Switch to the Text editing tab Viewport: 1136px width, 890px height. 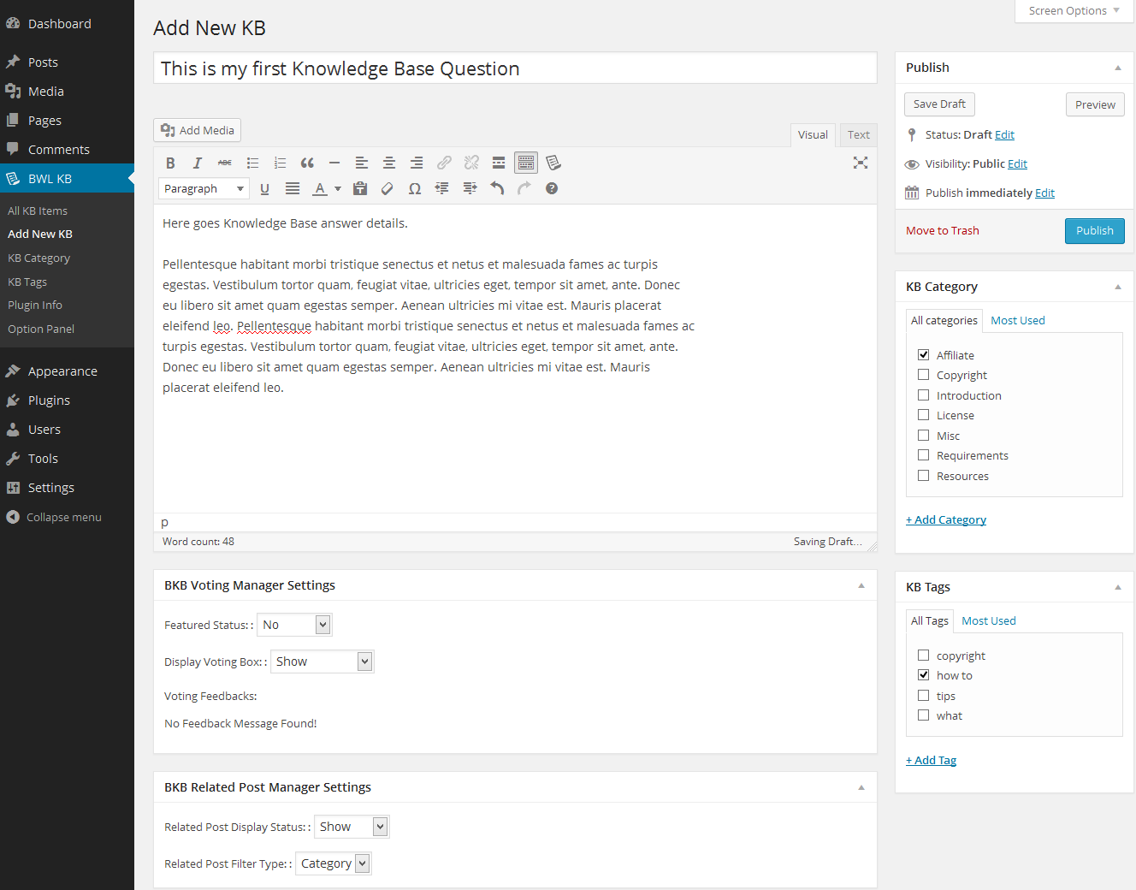point(858,134)
